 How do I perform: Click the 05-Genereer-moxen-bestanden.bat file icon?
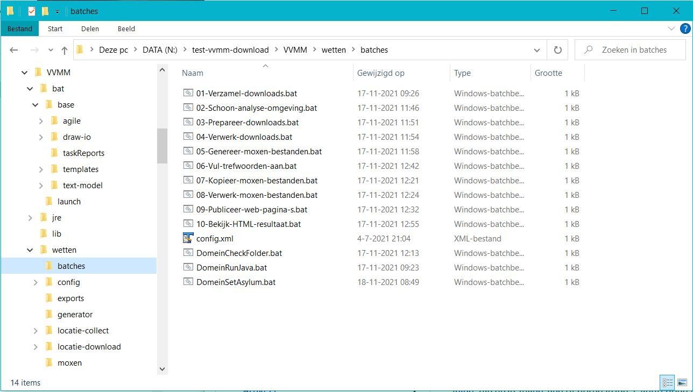coord(188,151)
